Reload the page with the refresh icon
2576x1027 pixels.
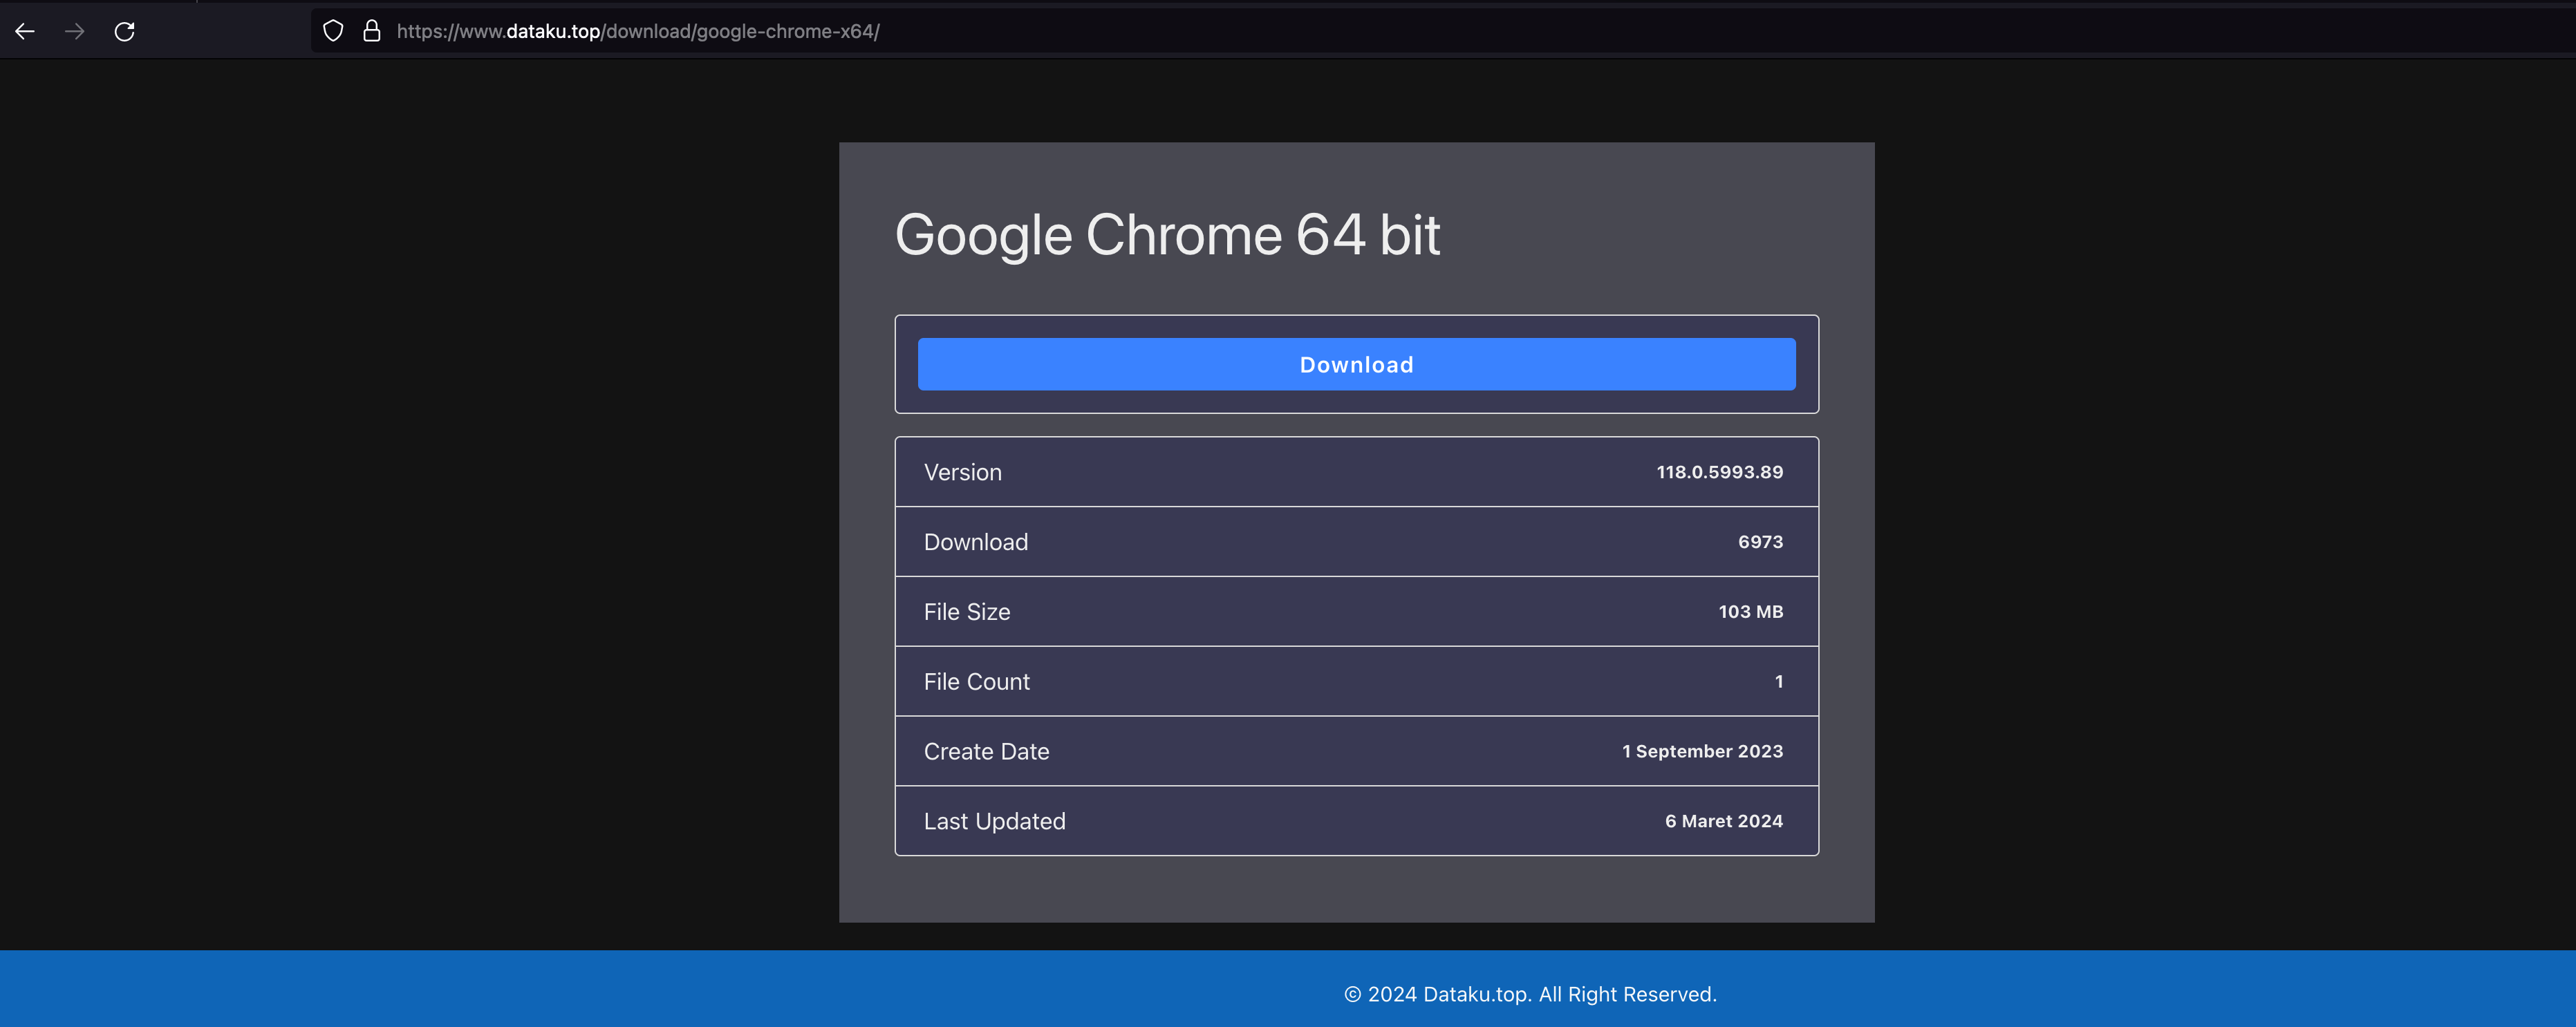(124, 31)
